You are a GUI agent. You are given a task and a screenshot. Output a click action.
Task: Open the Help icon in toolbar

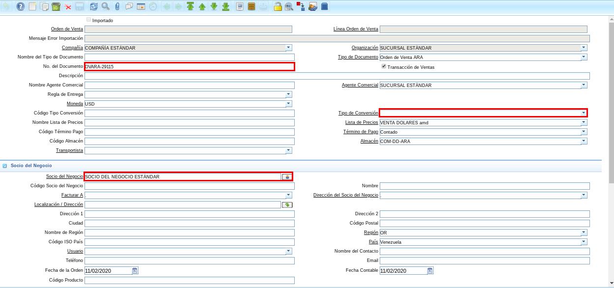20,6
